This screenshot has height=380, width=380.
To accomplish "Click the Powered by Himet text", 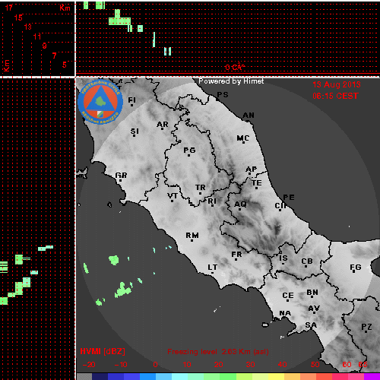I will (231, 81).
